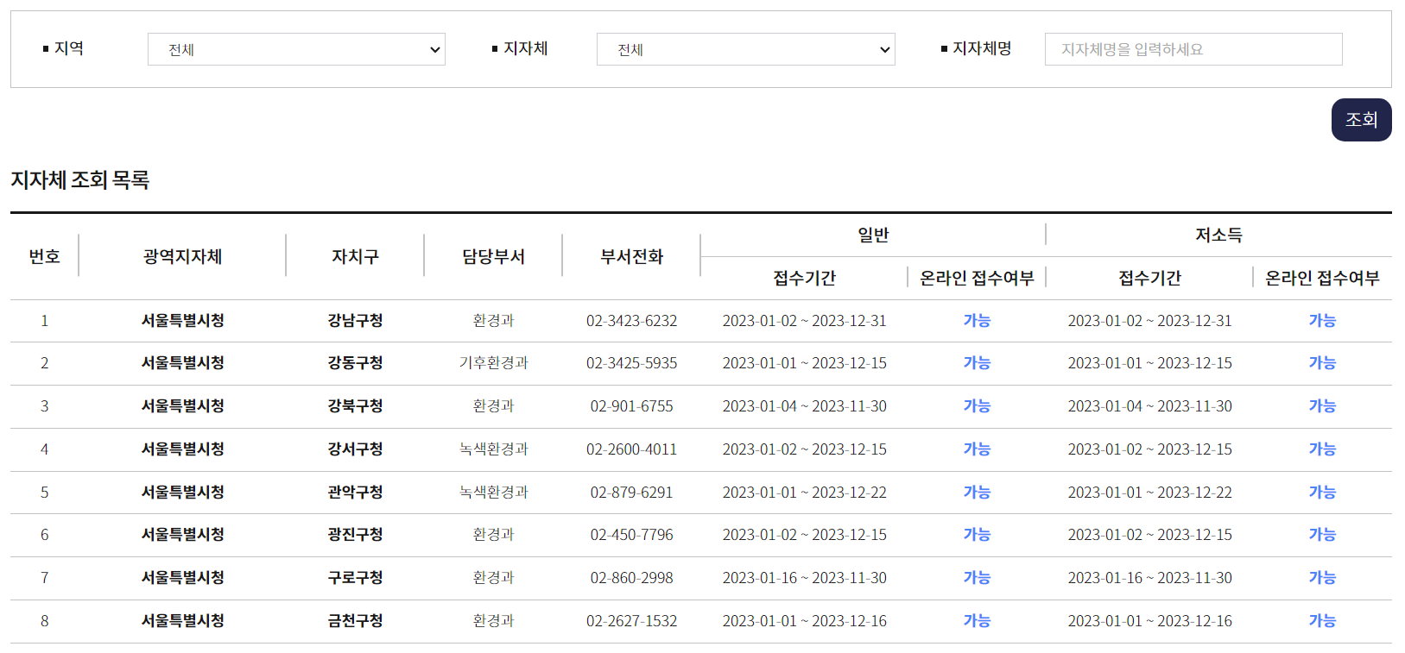Click the 저소득 group header
1405x653 pixels.
click(x=1218, y=235)
